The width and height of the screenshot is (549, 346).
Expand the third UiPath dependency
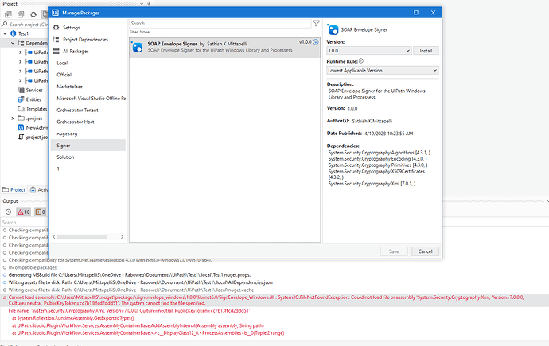20,72
